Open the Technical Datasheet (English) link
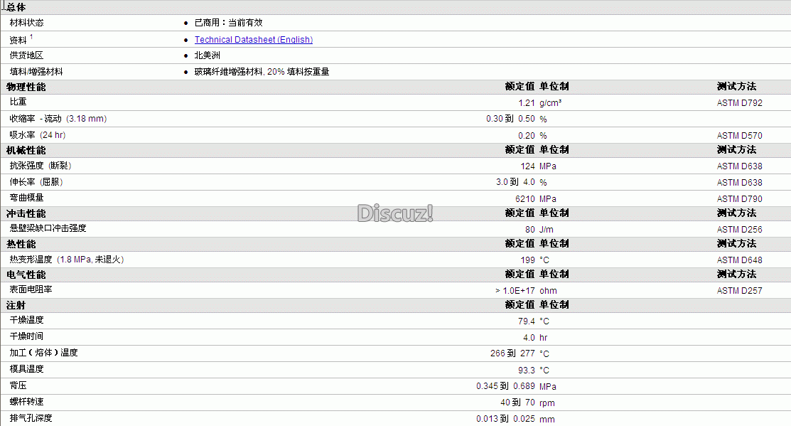The image size is (791, 426). tap(254, 39)
